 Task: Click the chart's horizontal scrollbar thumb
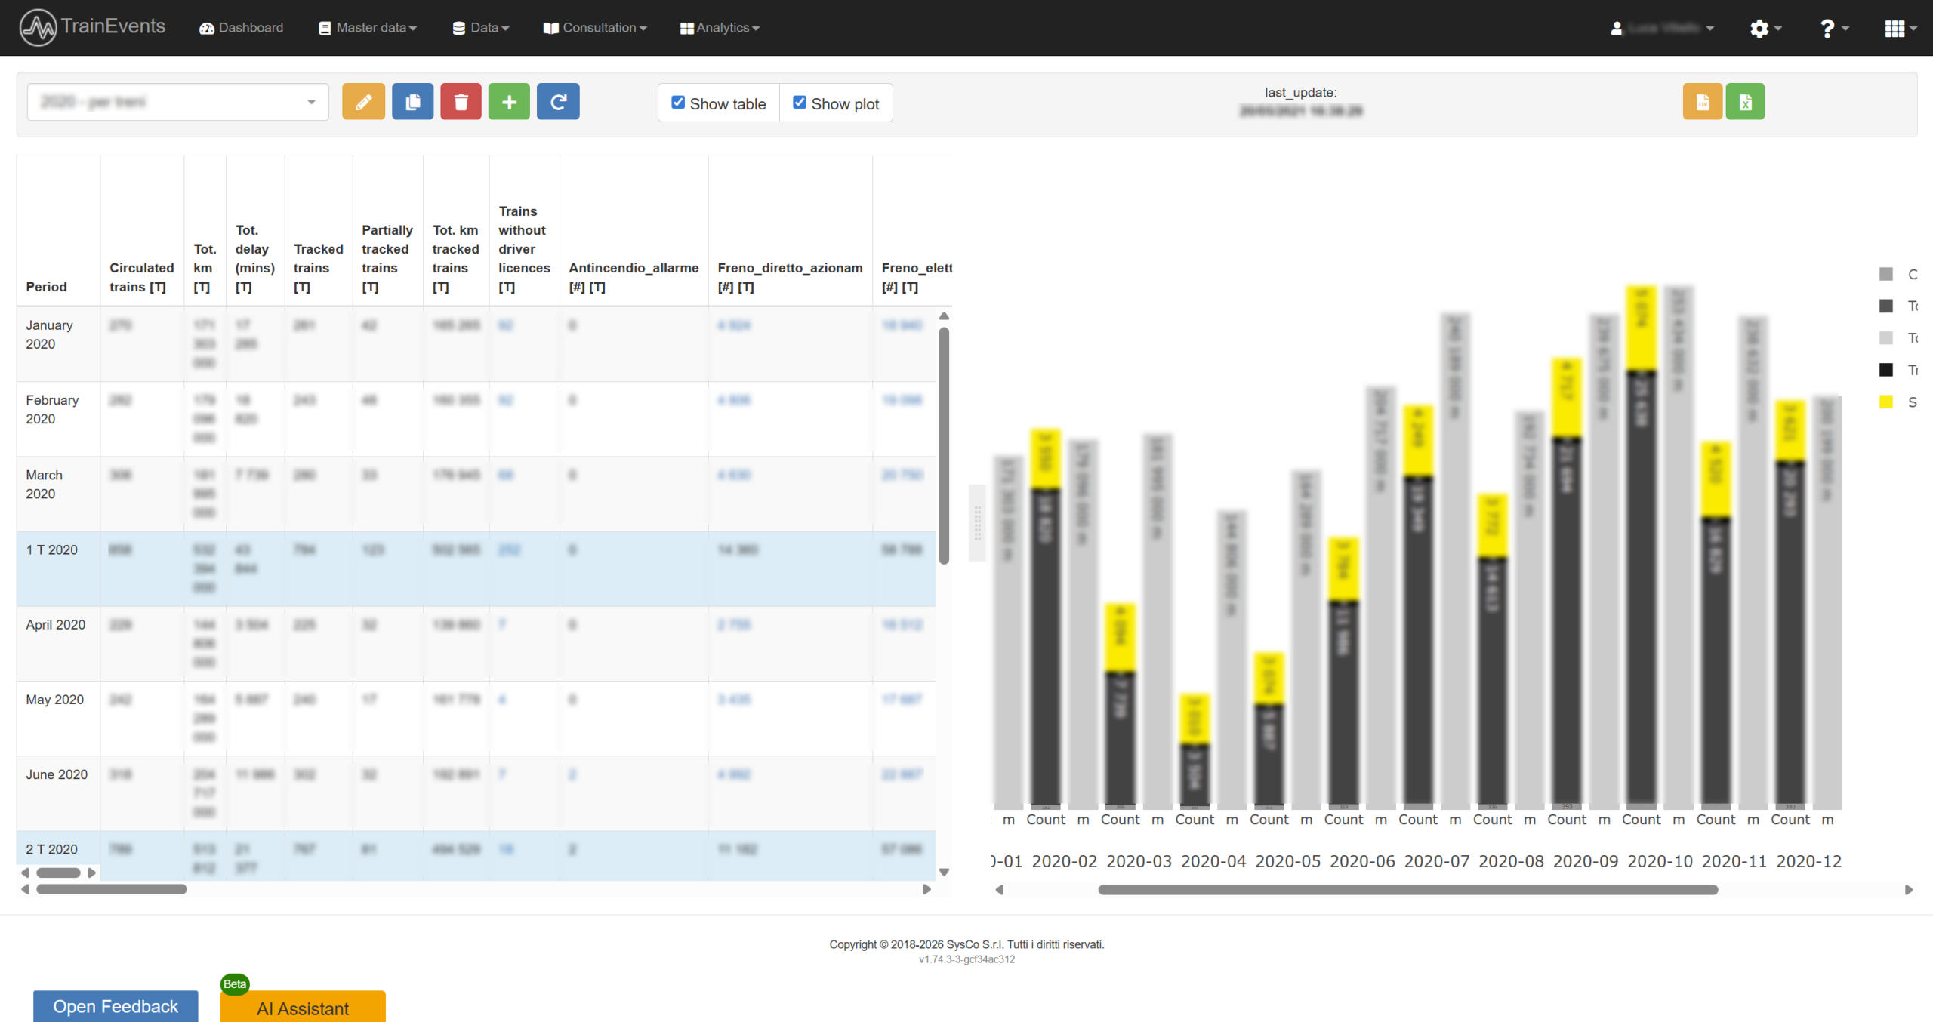tap(1407, 890)
